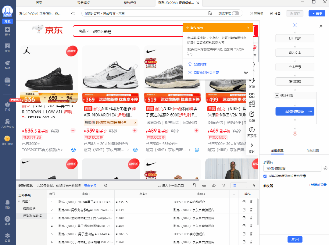The width and height of the screenshot is (329, 245).
Task: Click the 新建 new task sidebar icon
Action: click(7, 31)
